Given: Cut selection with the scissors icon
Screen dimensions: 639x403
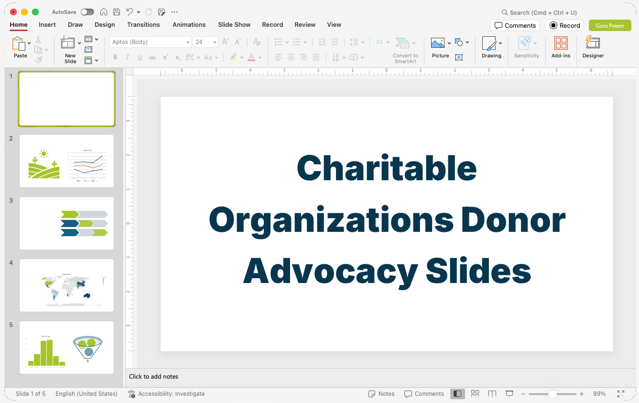Looking at the screenshot, I should pos(38,40).
